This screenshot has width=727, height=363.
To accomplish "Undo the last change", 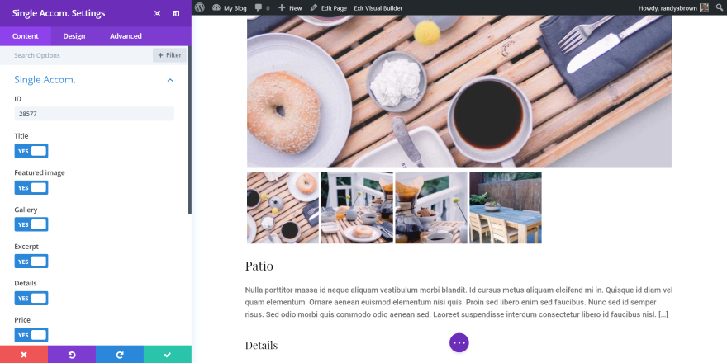I will pyautogui.click(x=72, y=355).
